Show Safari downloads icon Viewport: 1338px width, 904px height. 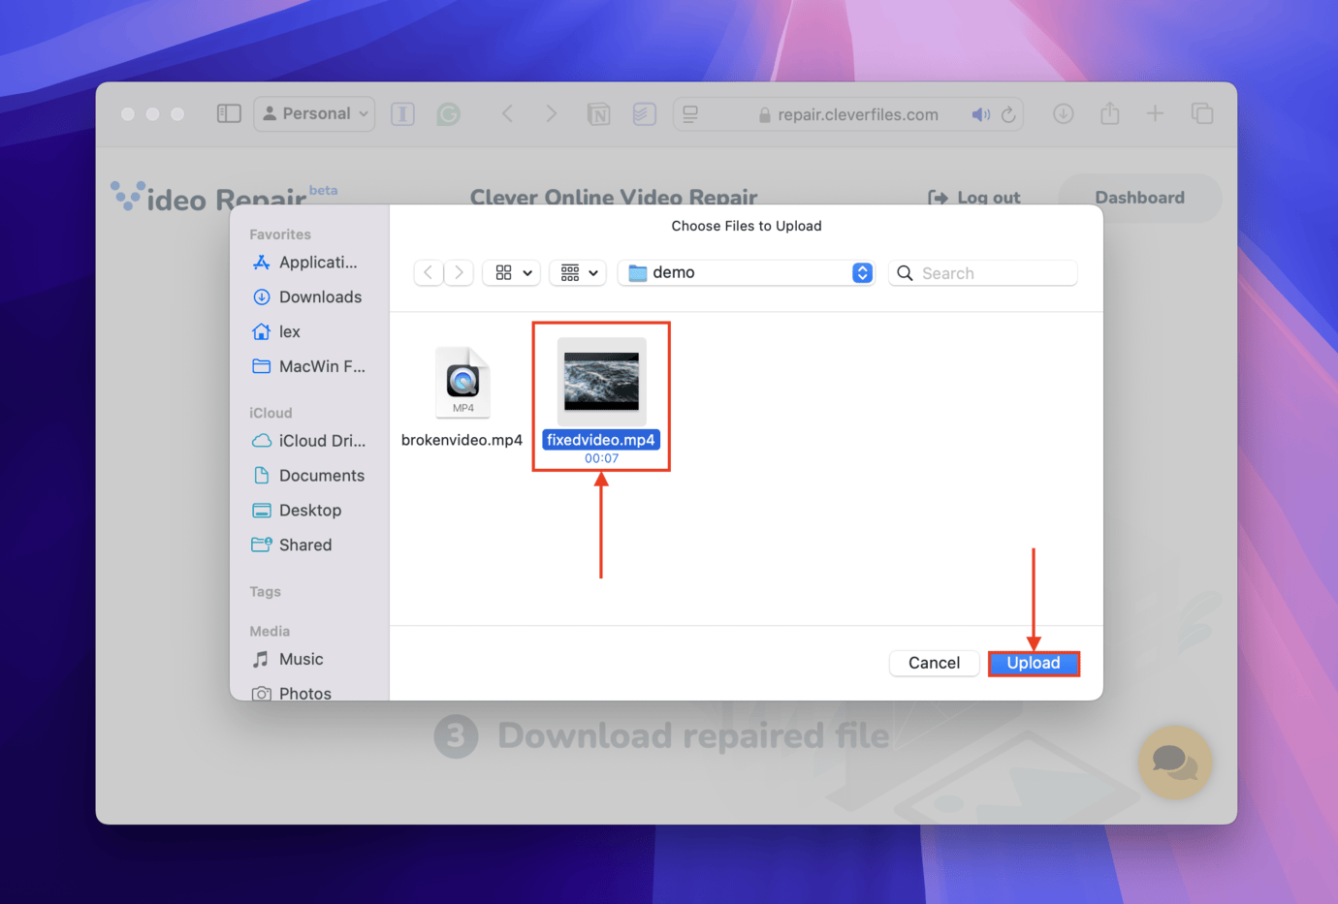coord(1064,114)
